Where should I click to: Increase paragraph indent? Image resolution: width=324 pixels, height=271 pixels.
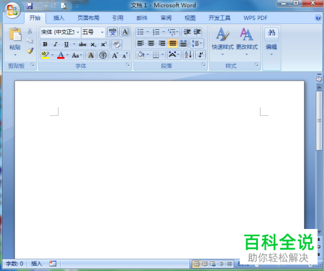click(x=197, y=32)
